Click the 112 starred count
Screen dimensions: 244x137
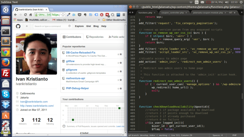pyautogui.click(x=36, y=121)
